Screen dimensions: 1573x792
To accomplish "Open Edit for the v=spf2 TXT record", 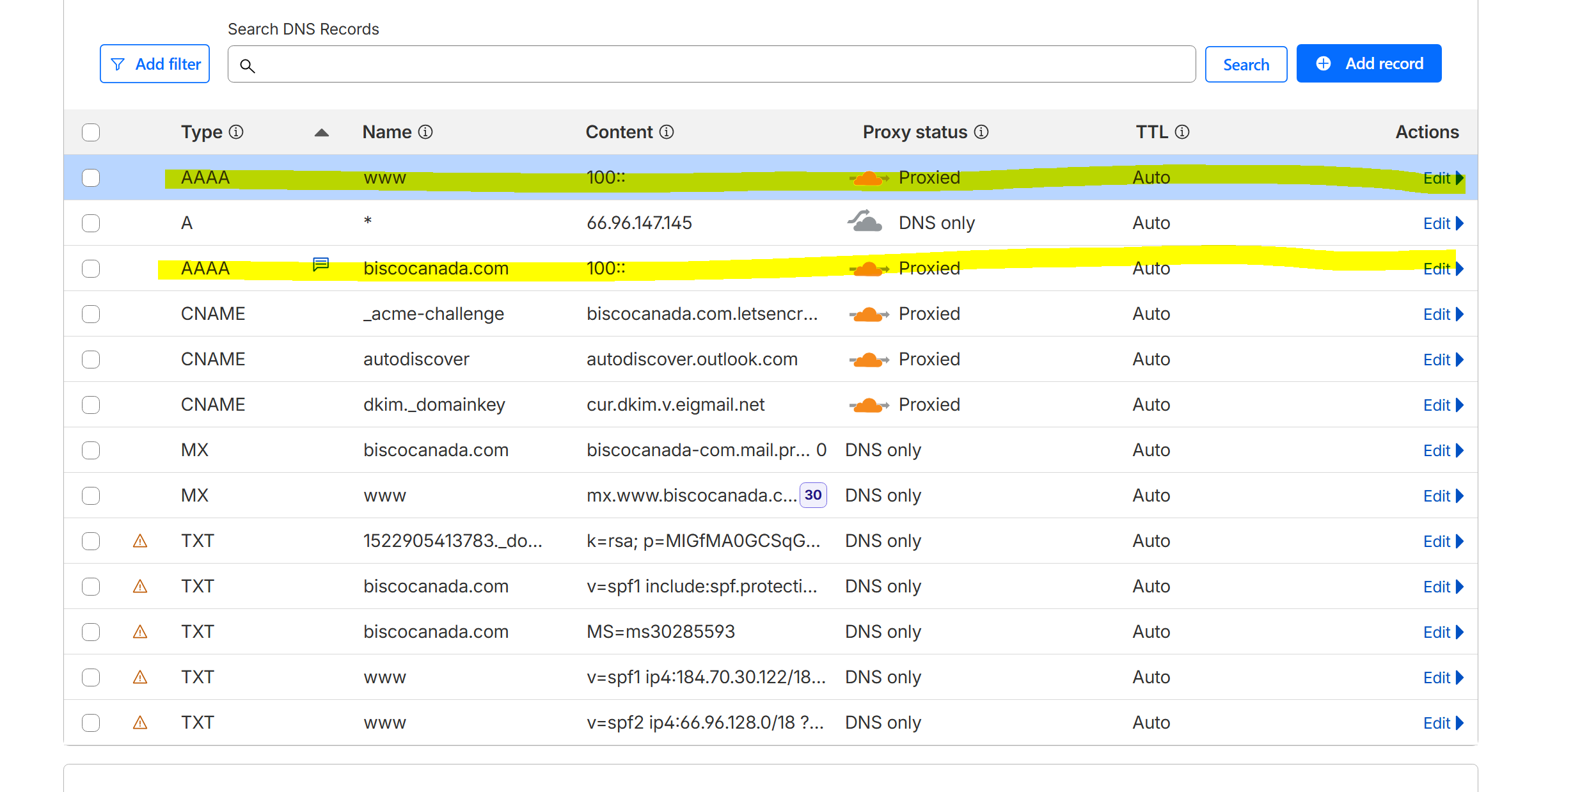I will [x=1443, y=723].
